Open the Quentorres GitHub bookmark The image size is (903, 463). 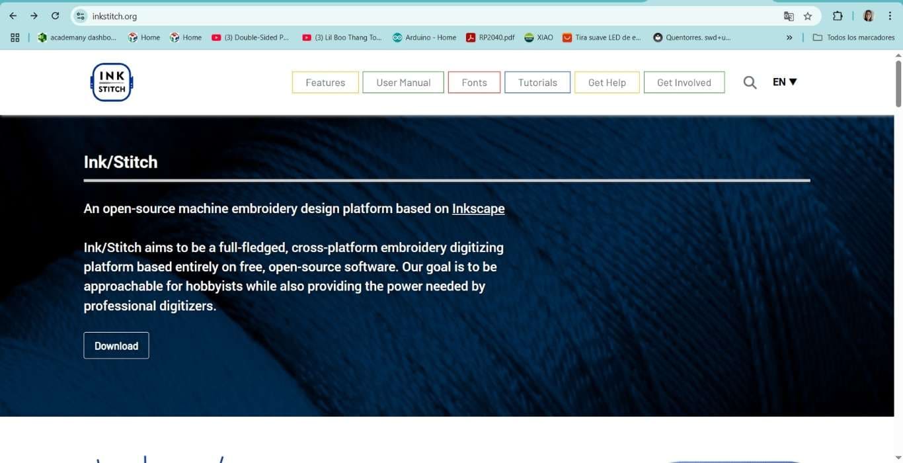click(x=692, y=38)
